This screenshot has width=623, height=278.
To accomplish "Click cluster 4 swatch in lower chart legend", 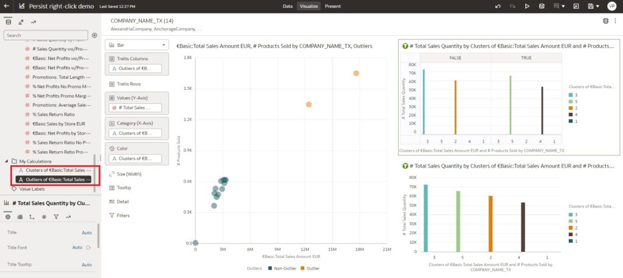I will point(571,234).
